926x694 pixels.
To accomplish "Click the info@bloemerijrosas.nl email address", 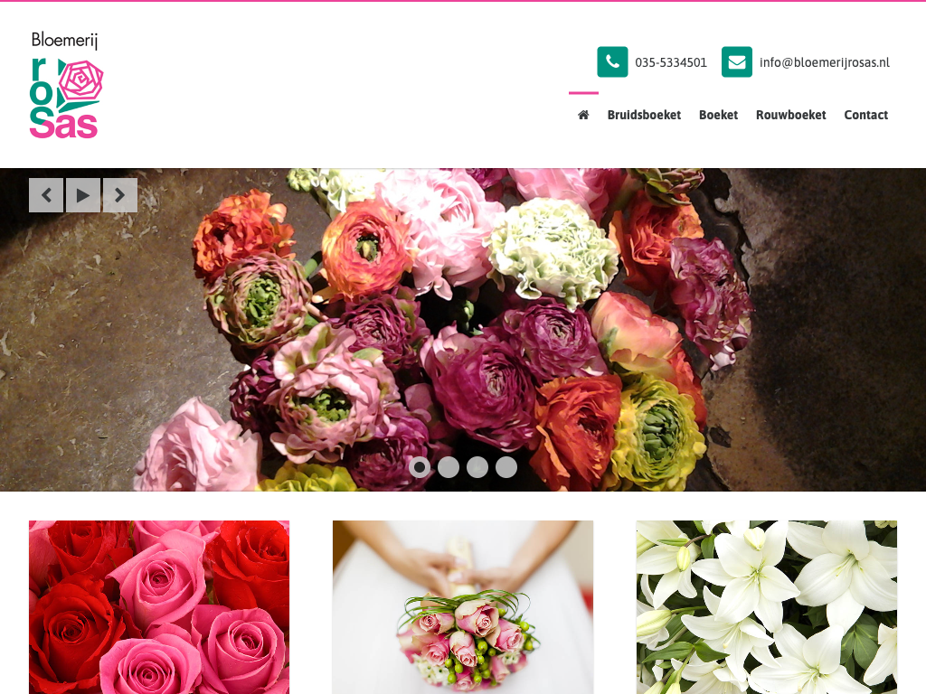I will pos(824,62).
